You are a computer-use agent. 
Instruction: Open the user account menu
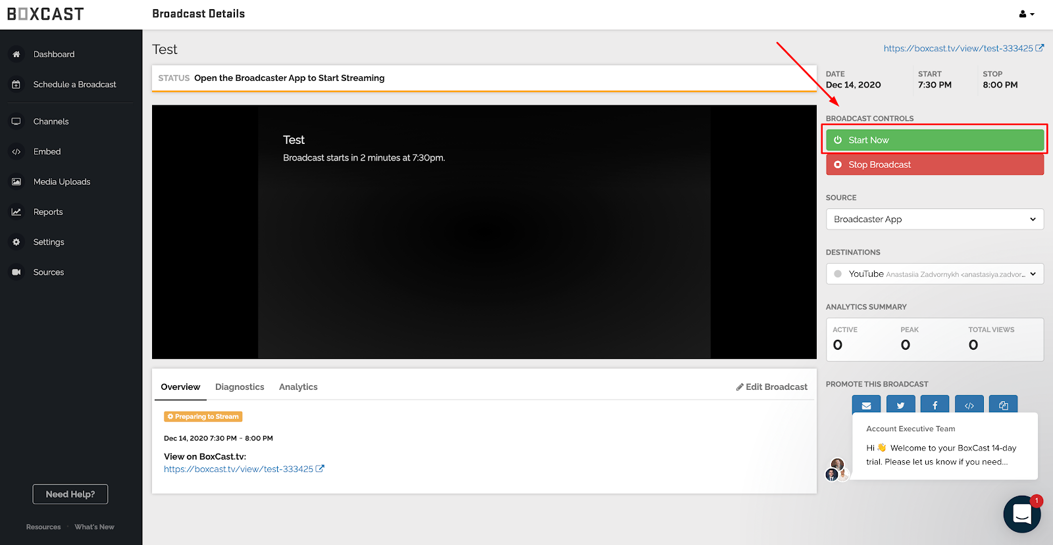(x=1027, y=14)
